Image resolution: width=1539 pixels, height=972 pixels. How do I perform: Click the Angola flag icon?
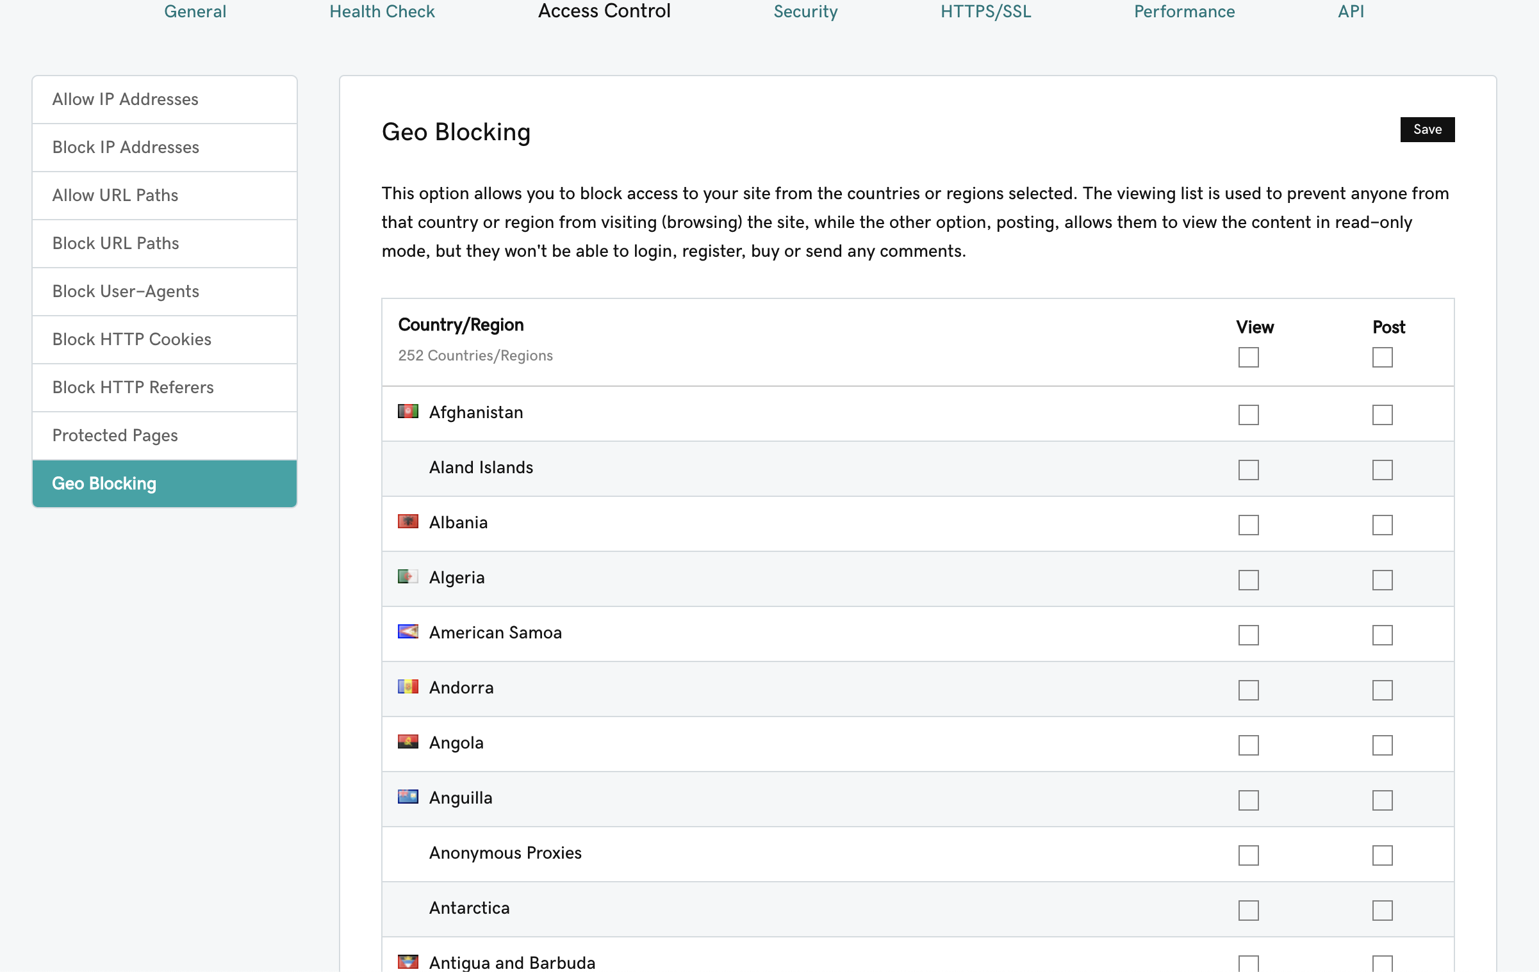(x=408, y=741)
